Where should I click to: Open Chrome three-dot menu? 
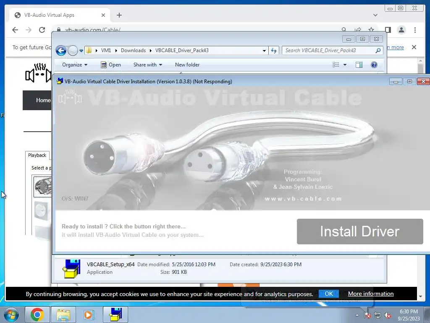tap(415, 30)
